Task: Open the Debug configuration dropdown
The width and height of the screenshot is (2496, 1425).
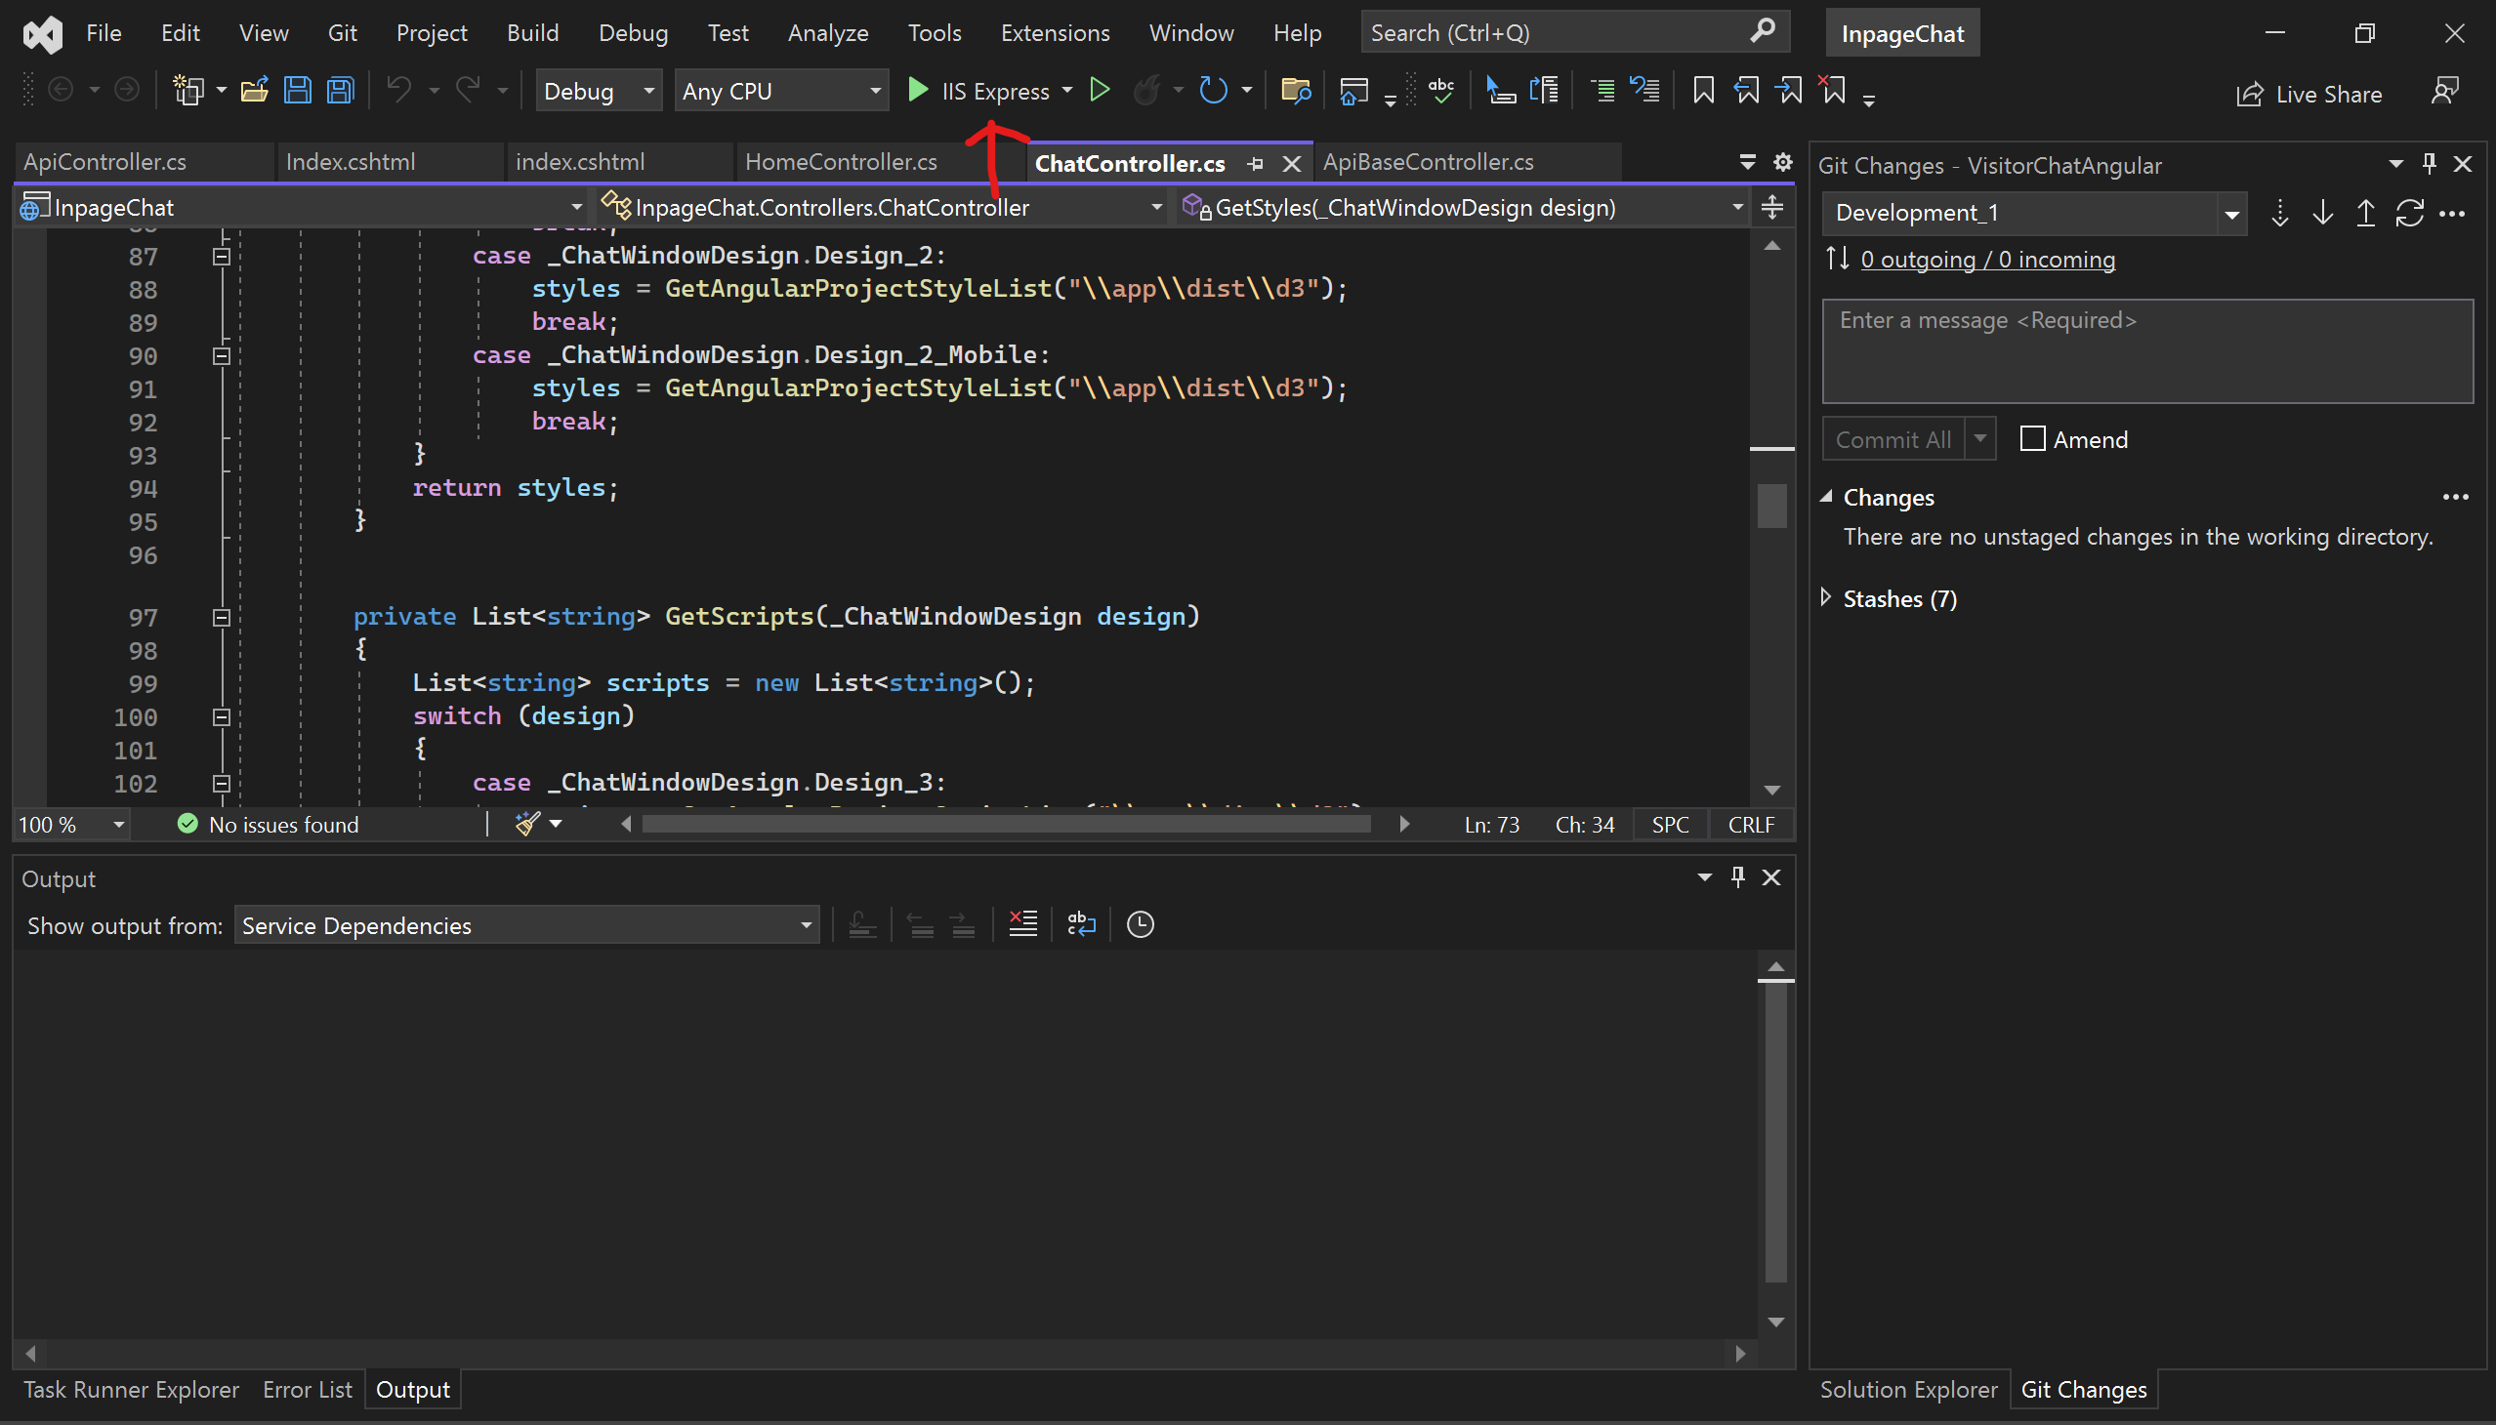Action: pos(599,91)
